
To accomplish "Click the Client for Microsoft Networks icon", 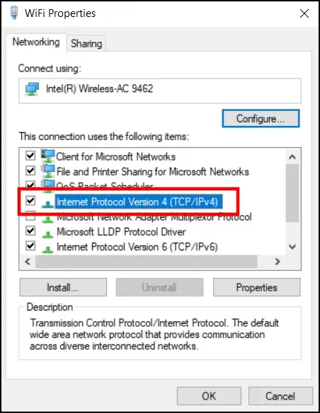I will click(48, 156).
